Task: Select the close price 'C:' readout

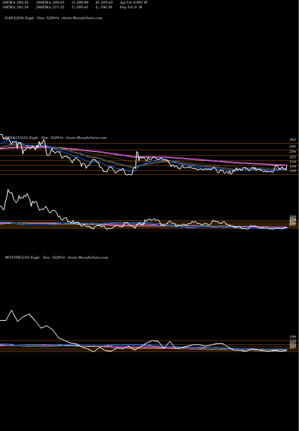Action: pos(80,7)
